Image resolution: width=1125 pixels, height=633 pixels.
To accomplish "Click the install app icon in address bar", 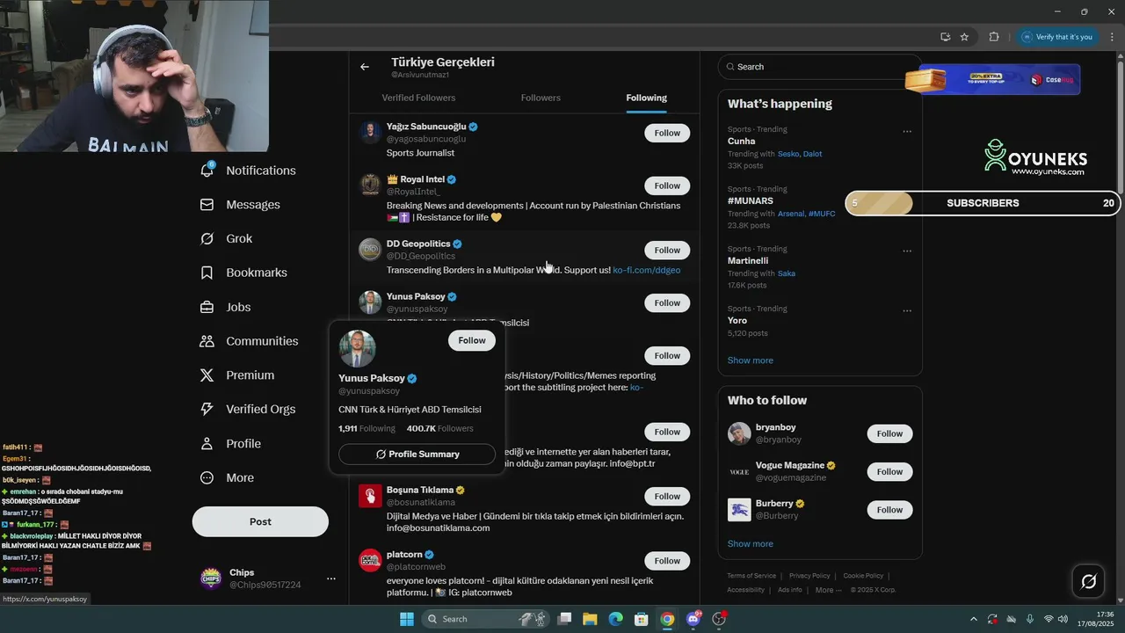I will point(945,37).
